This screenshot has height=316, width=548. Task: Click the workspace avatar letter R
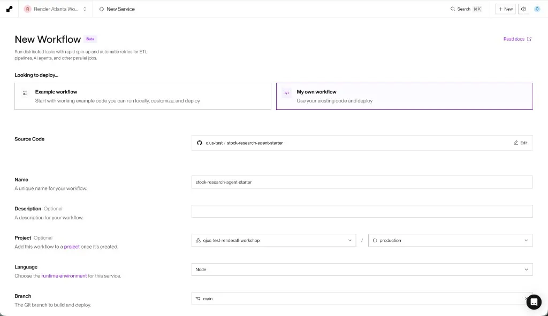coord(27,9)
